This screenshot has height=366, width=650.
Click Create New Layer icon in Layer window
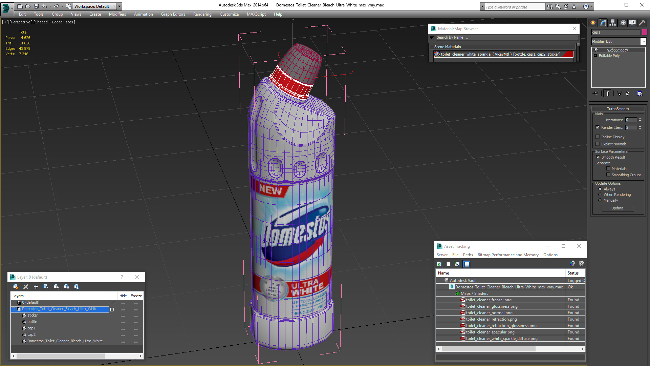(16, 287)
